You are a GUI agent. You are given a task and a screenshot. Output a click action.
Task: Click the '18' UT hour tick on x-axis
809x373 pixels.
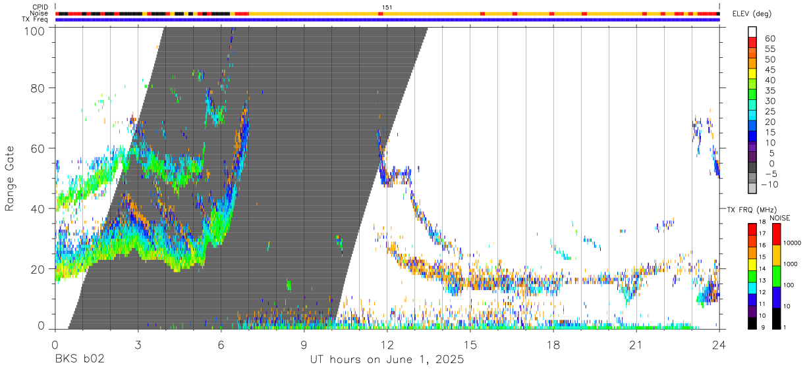click(x=553, y=345)
